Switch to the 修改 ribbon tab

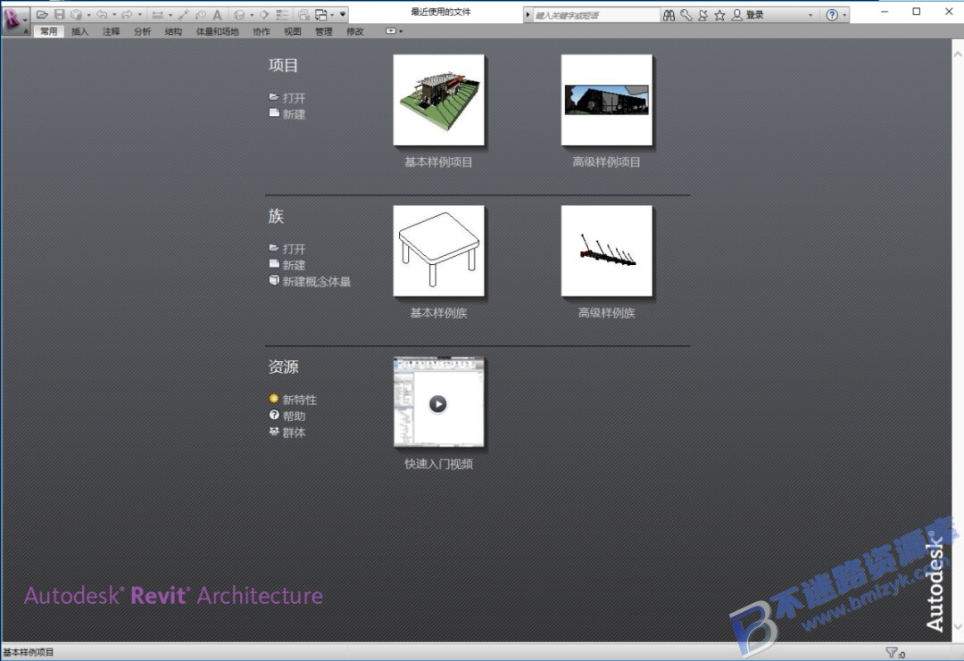[355, 31]
